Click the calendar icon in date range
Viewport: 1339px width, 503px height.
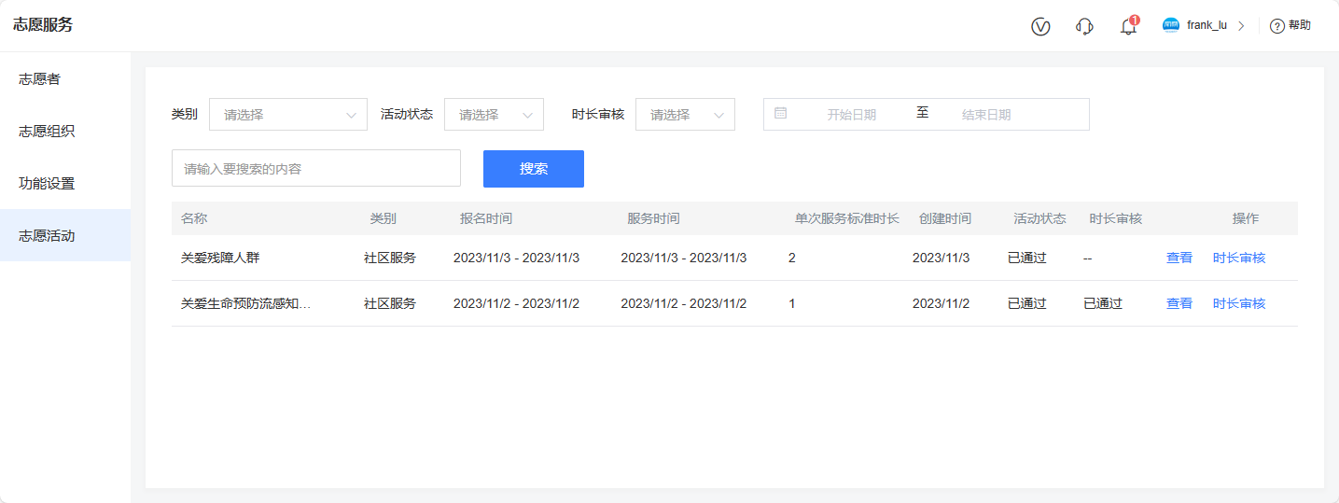[x=781, y=113]
